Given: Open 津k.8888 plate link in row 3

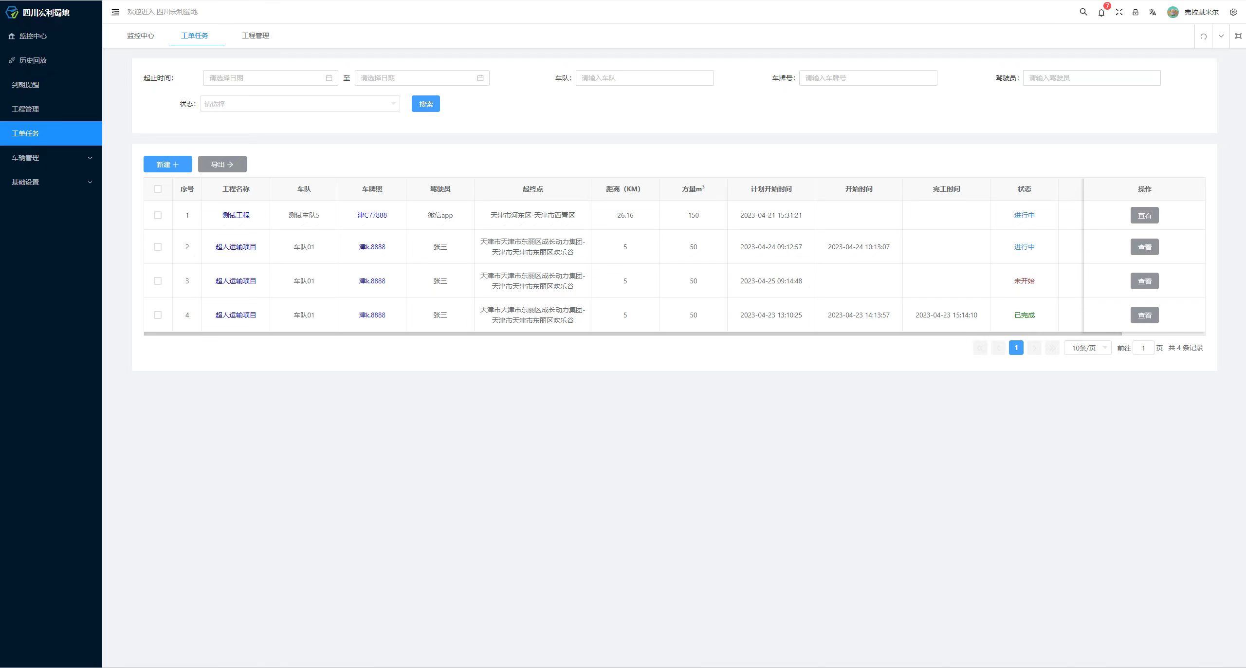Looking at the screenshot, I should tap(372, 281).
